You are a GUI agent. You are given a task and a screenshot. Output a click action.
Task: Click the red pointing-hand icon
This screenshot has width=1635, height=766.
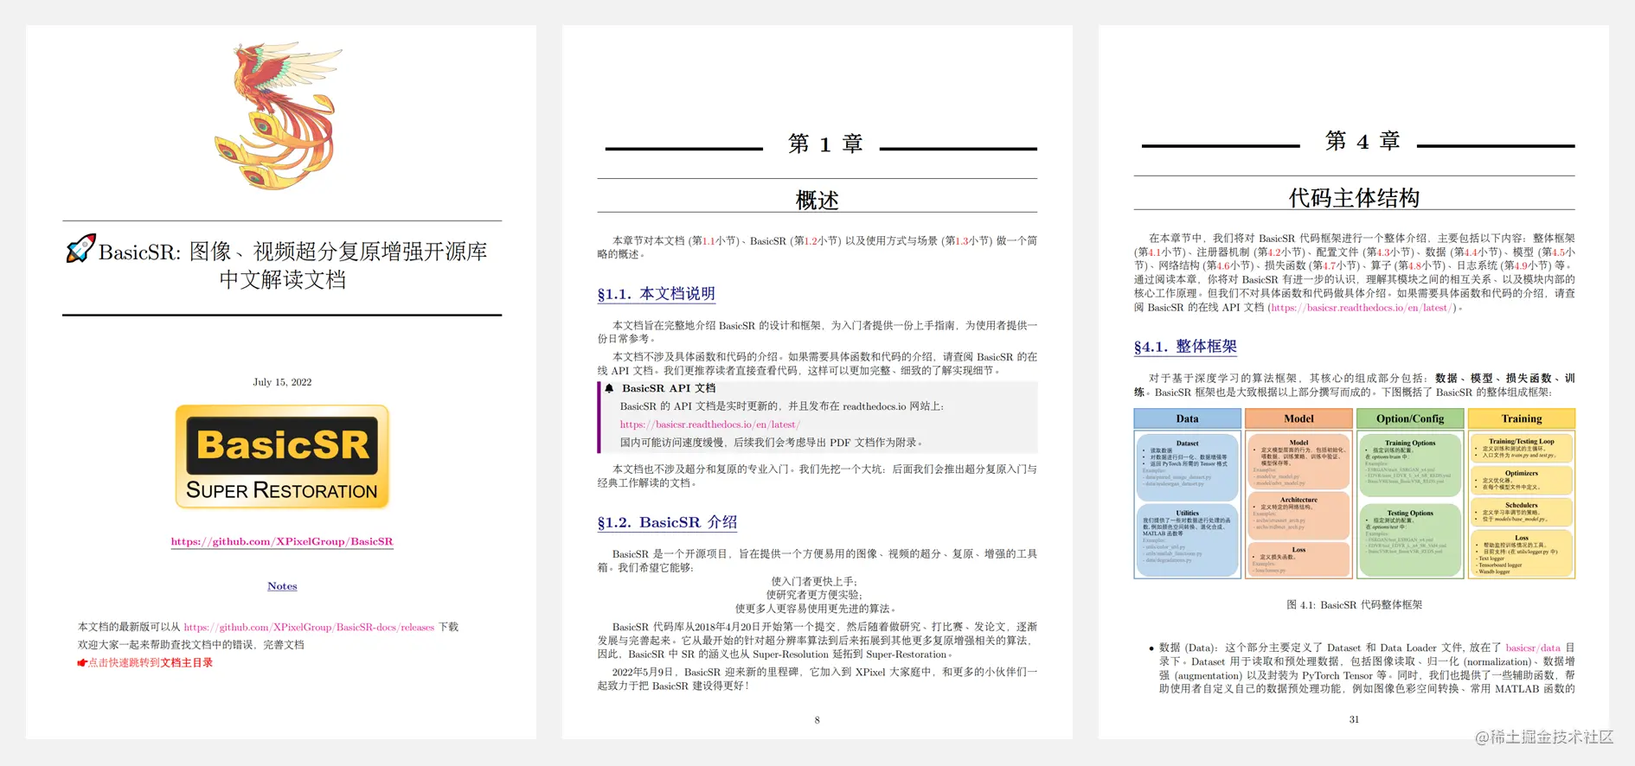(82, 663)
